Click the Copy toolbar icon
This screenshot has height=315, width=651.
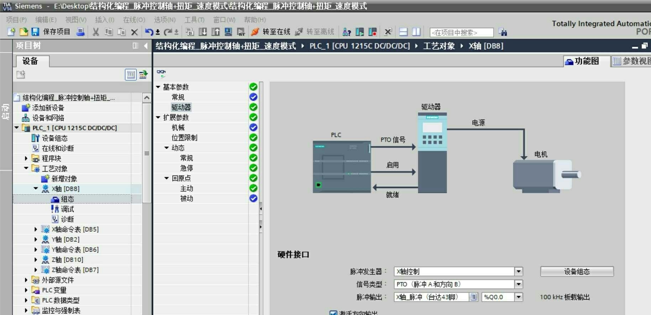click(109, 32)
